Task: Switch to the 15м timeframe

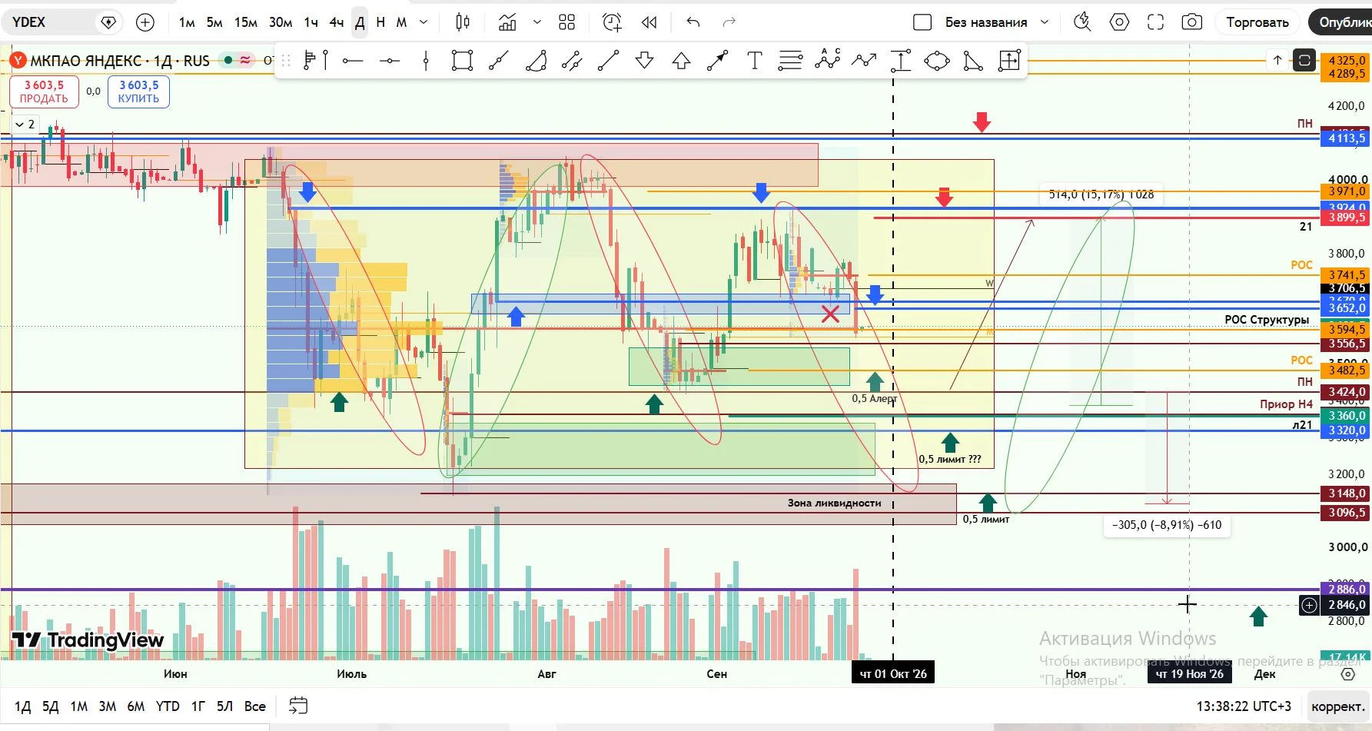Action: [x=245, y=22]
